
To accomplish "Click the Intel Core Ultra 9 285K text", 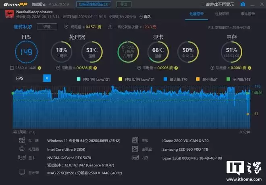I will [66, 150].
